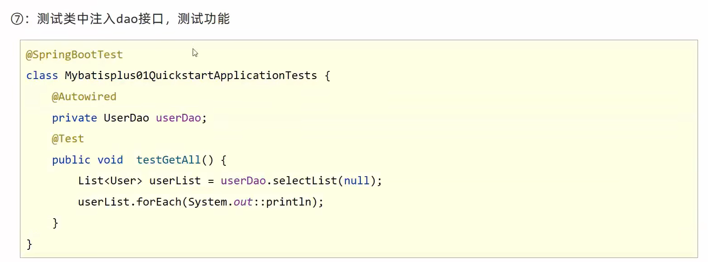This screenshot has height=262, width=708.
Task: Click the userList variable declaration
Action: pyautogui.click(x=175, y=181)
